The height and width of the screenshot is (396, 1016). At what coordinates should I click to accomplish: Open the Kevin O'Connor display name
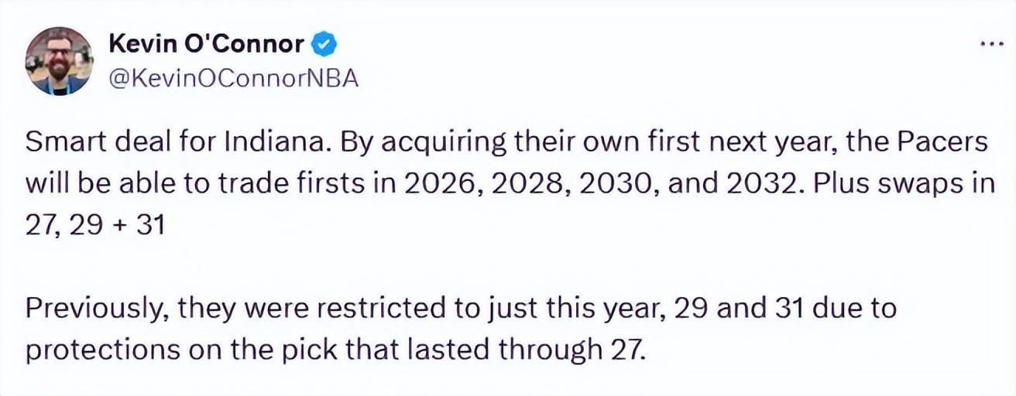coord(207,45)
